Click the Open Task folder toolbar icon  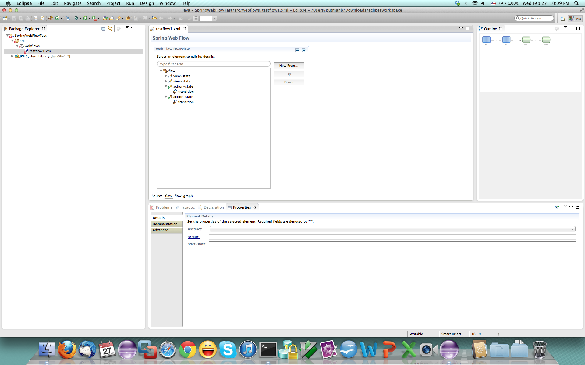point(112,19)
